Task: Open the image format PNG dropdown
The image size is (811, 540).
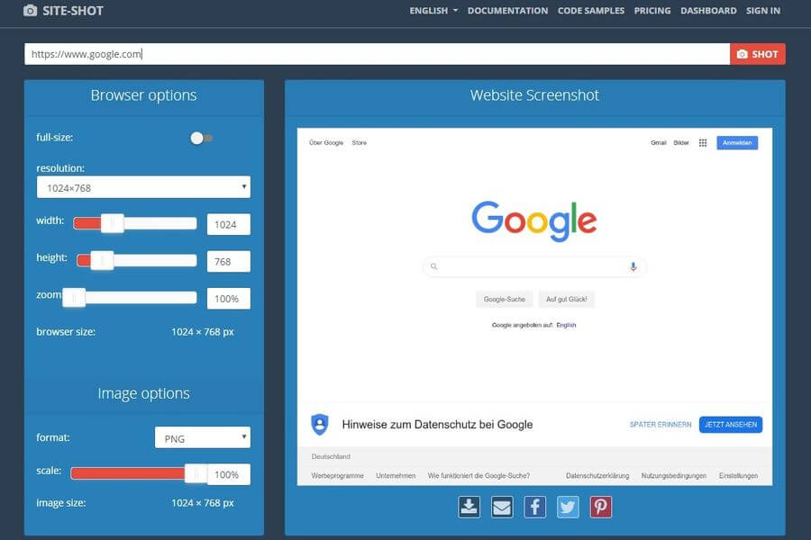Action: tap(202, 437)
